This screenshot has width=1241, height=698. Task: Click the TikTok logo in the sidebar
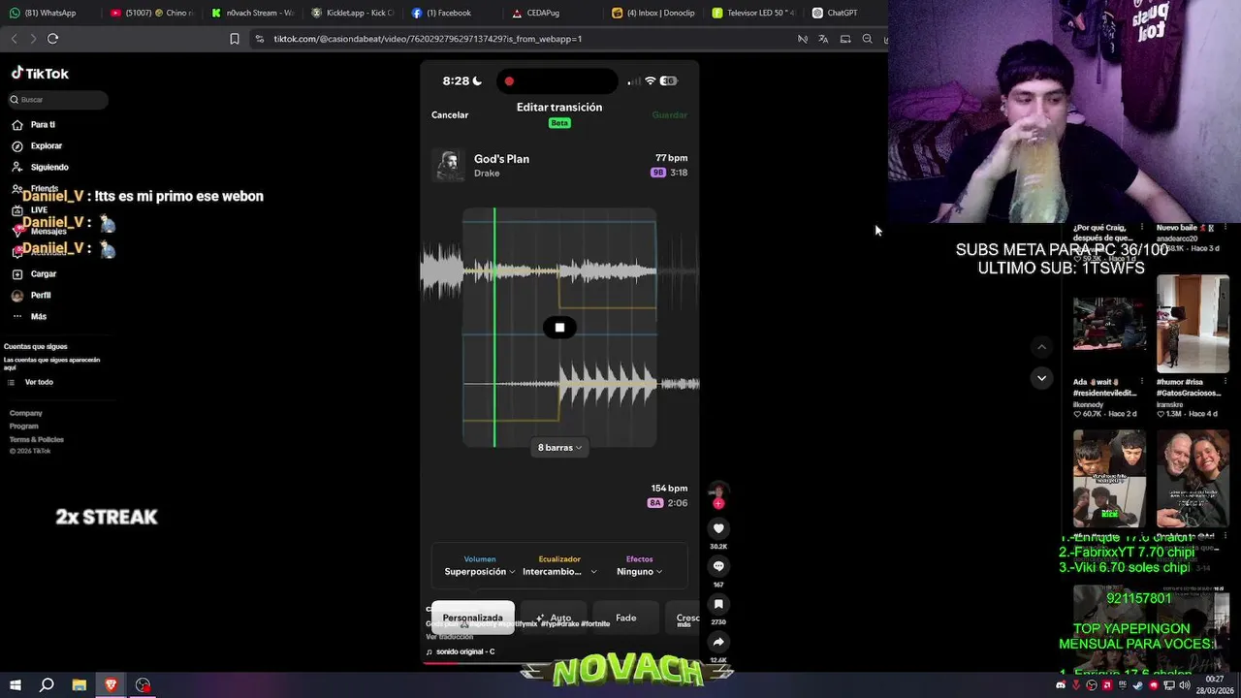(40, 74)
